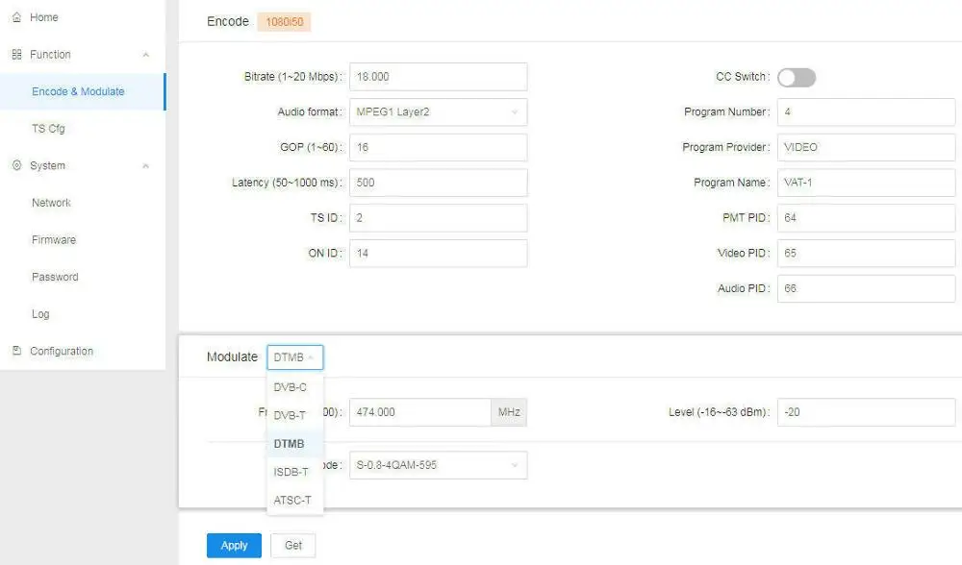This screenshot has width=962, height=565.
Task: Click the Latency input field
Action: [438, 183]
